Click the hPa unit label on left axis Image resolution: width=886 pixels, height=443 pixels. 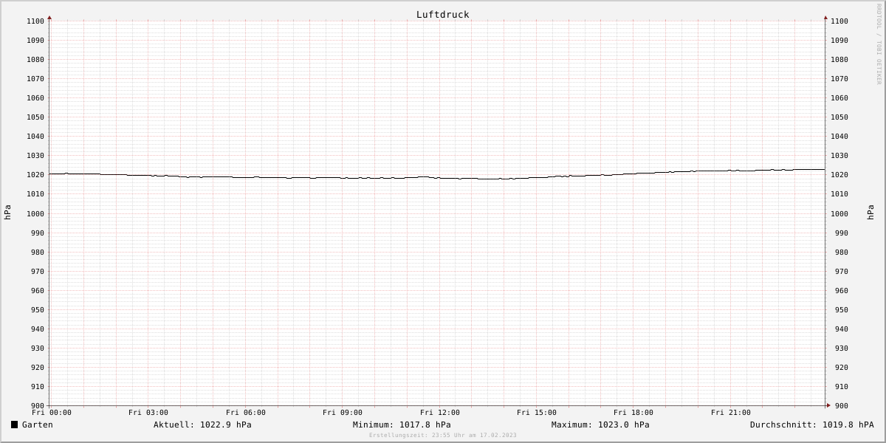7,213
